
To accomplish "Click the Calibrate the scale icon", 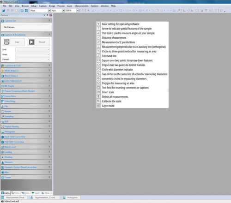I will click(98, 101).
